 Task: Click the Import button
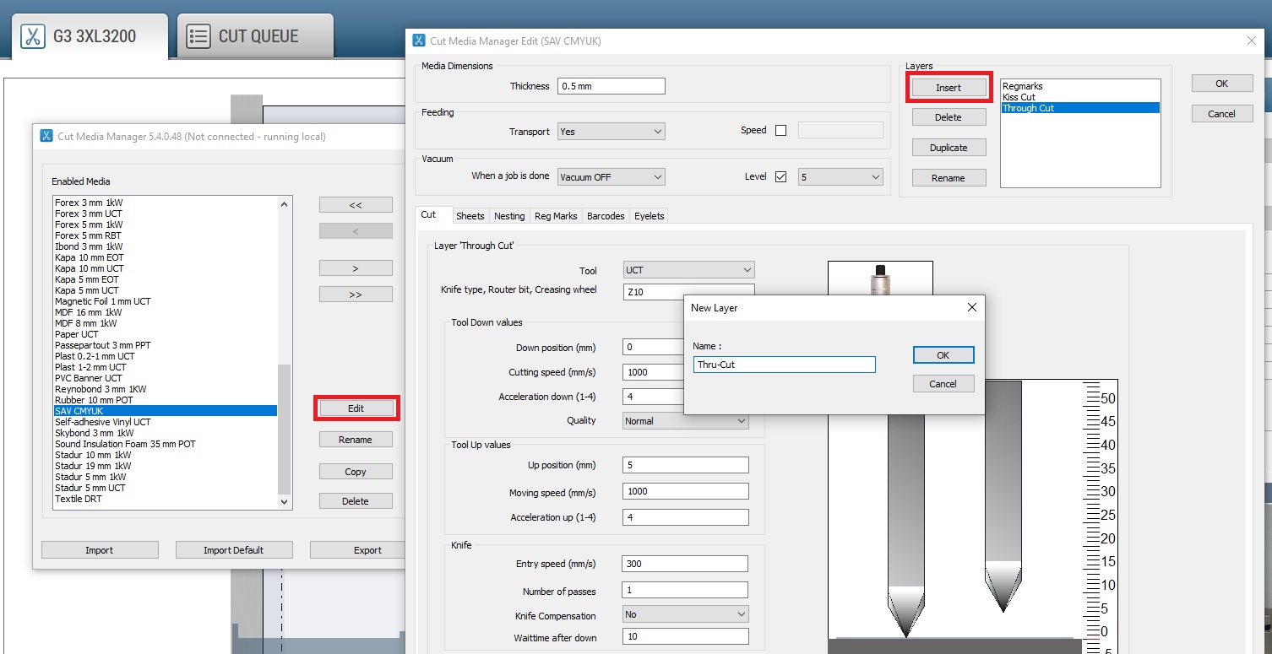pyautogui.click(x=100, y=550)
